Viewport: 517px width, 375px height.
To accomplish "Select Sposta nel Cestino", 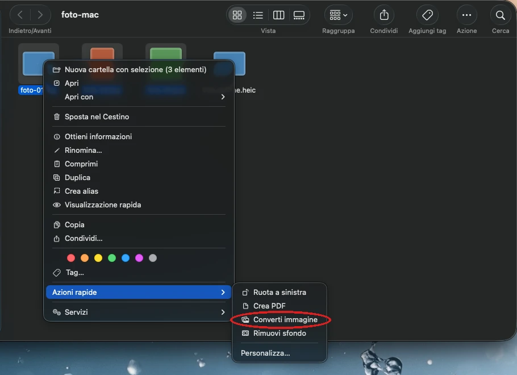I will click(139, 116).
